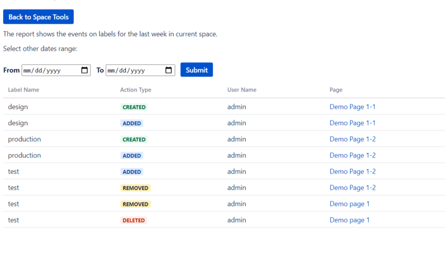Screen dimensions: 445x253
Task: Click the Label Name column header
Action: [x=24, y=90]
